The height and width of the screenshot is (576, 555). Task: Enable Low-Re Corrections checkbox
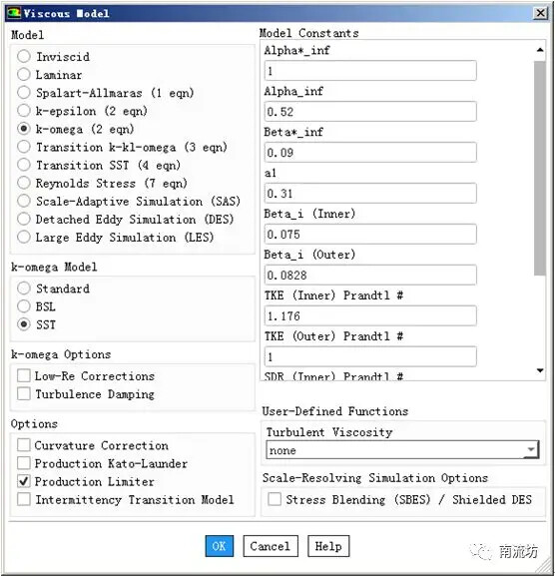(24, 375)
